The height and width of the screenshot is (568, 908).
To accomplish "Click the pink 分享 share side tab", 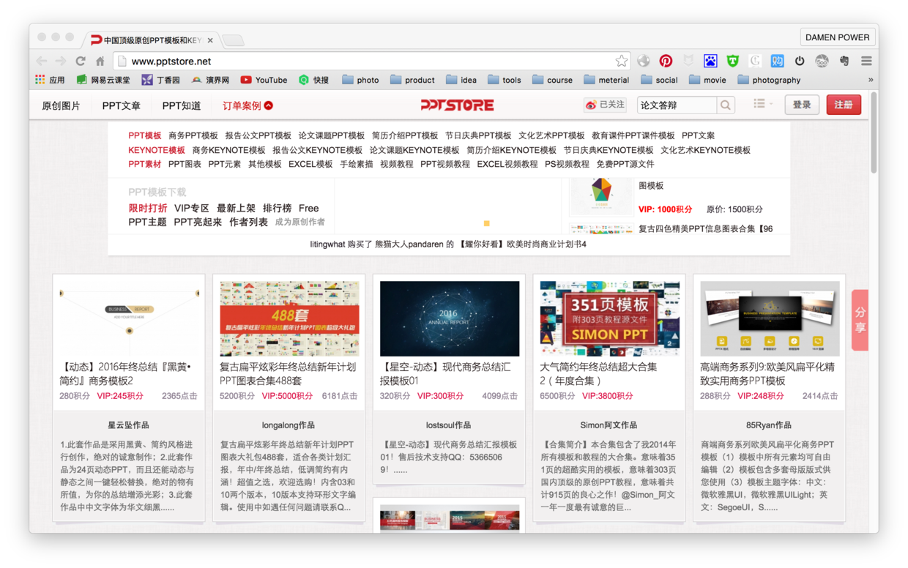I will click(860, 320).
